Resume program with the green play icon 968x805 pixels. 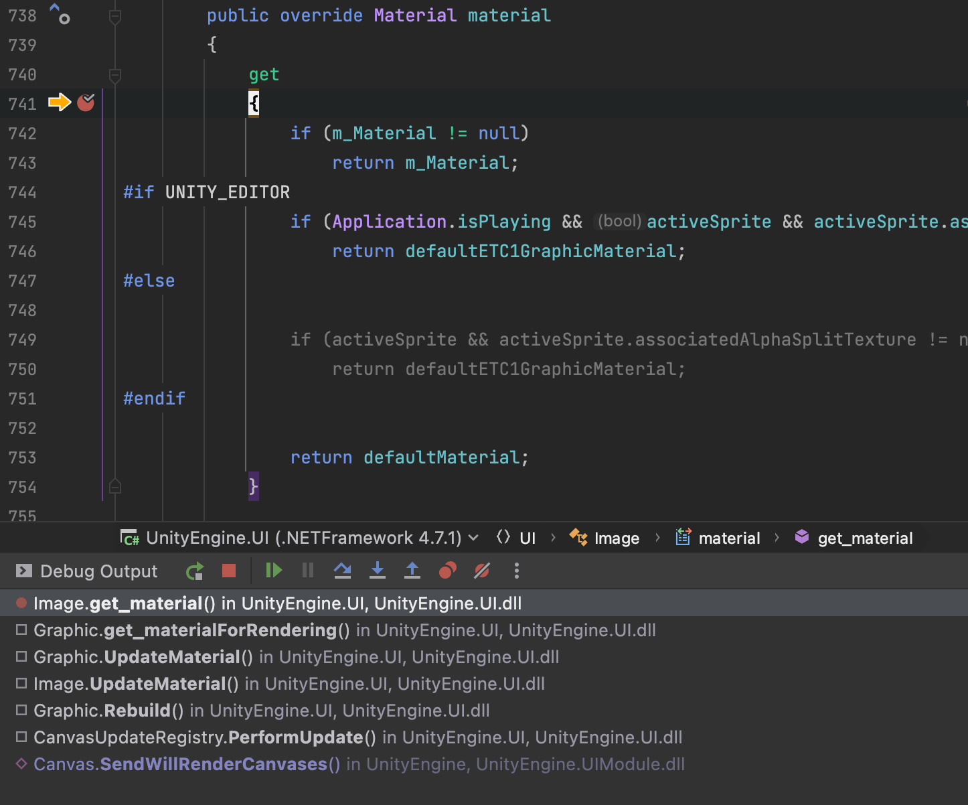tap(274, 571)
